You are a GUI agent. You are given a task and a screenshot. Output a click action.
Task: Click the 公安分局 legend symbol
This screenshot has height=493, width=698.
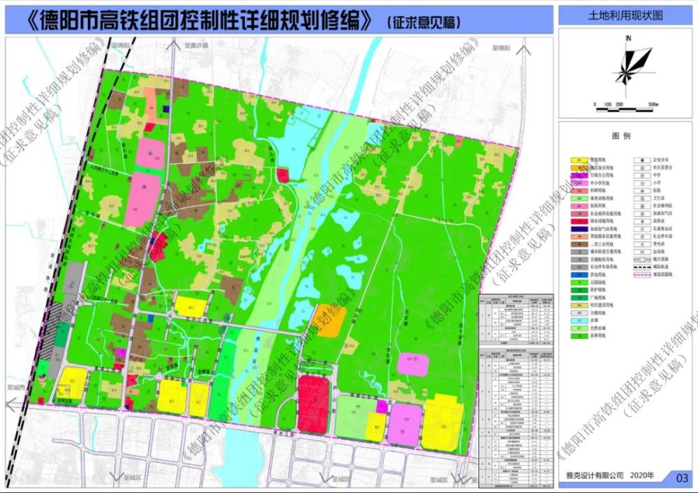pyautogui.click(x=641, y=160)
